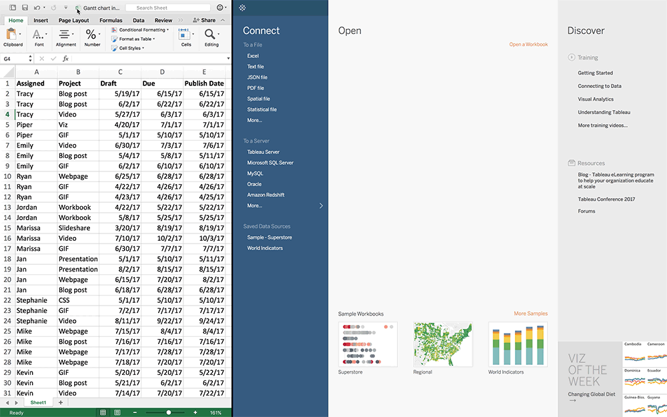Click the Share button in Excel

tap(204, 20)
